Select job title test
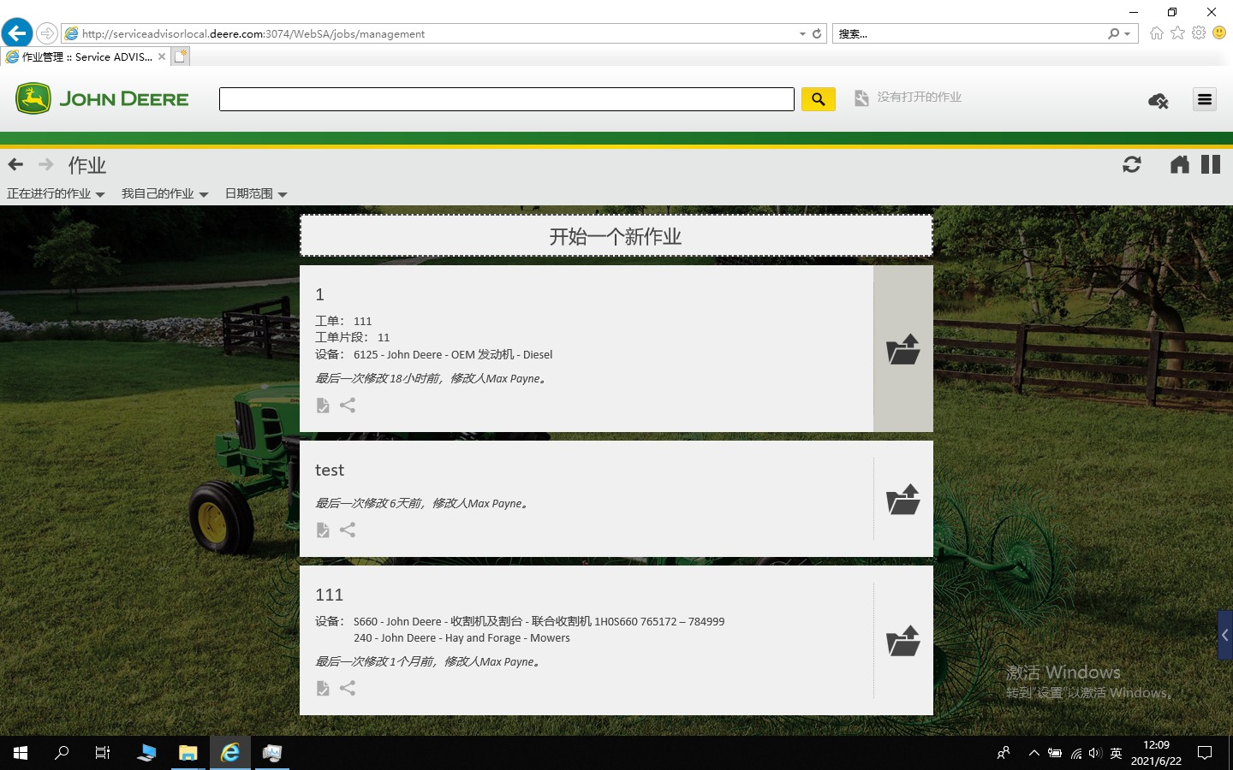The height and width of the screenshot is (770, 1233). (x=330, y=471)
